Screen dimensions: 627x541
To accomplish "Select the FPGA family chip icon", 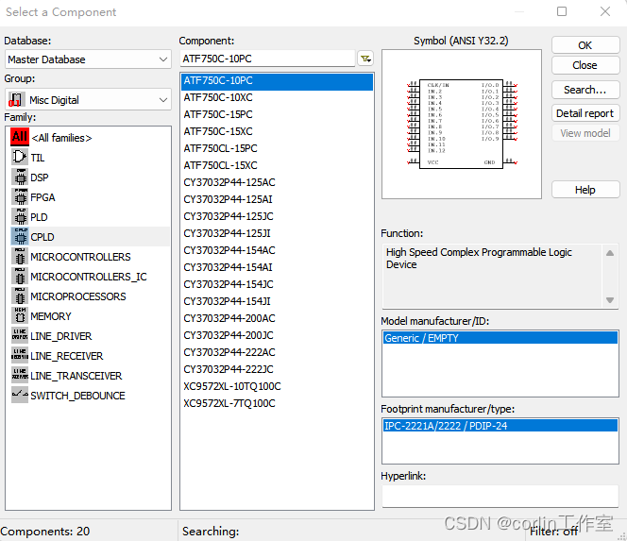I will click(x=20, y=197).
